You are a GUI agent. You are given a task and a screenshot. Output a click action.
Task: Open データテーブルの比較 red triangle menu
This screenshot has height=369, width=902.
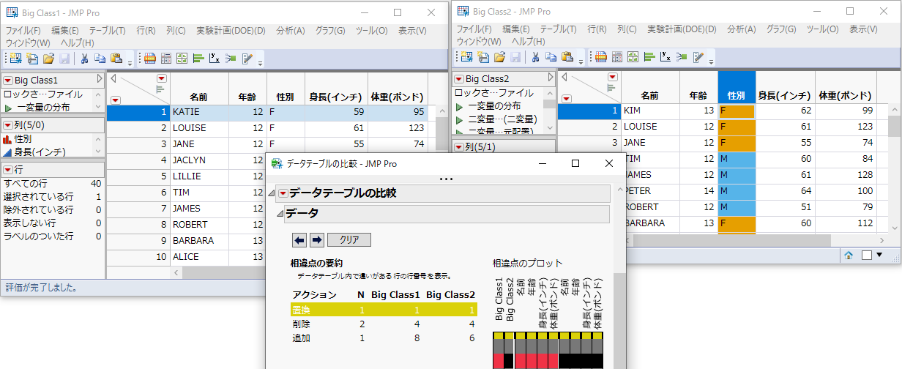tap(283, 193)
